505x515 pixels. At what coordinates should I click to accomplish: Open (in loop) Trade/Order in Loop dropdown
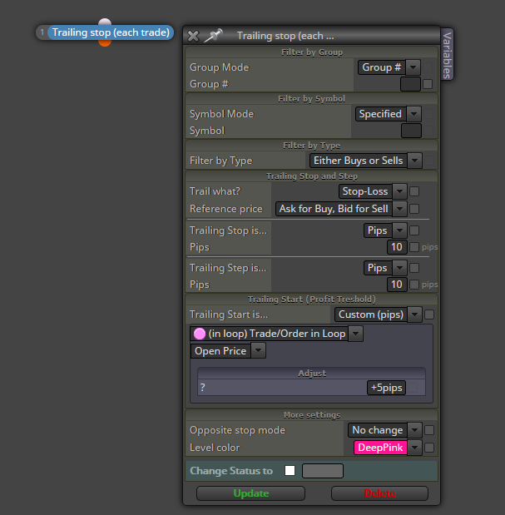pos(277,334)
